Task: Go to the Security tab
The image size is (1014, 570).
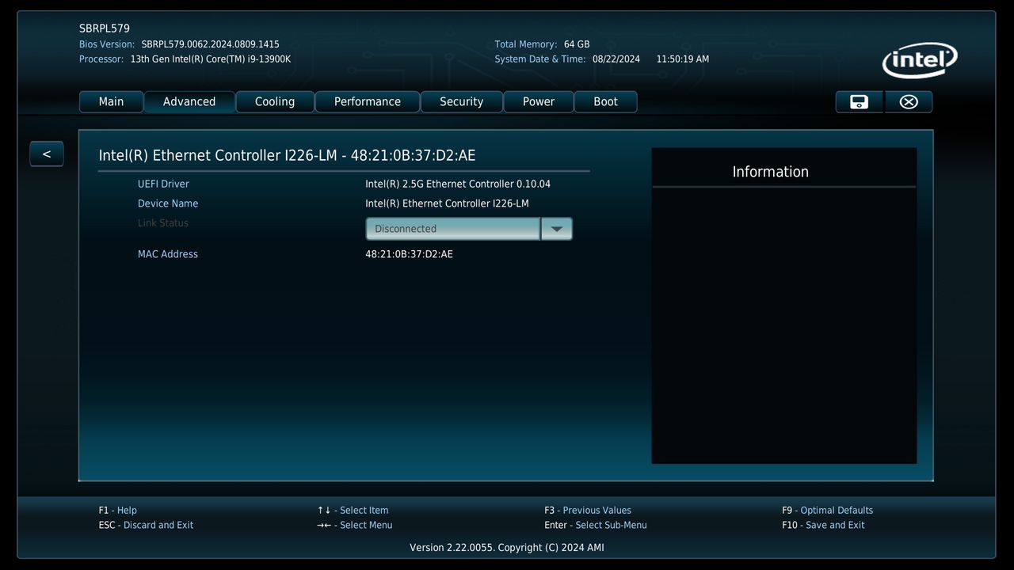Action: pyautogui.click(x=461, y=101)
